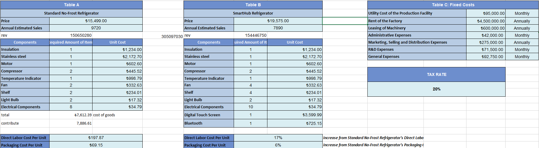Viewport: 539px width, 148px height.
Task: Click the General Expenses label
Action: 417,57
